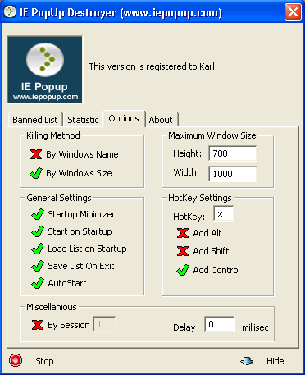Click the Delay milliseconds field

point(220,324)
